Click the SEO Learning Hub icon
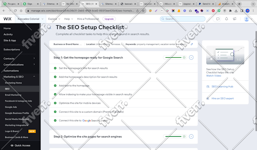The image size is (257, 150). click(208, 86)
